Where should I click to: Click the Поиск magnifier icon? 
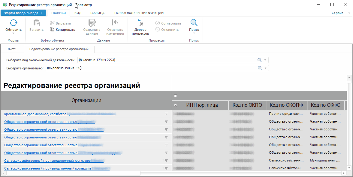coord(194,23)
